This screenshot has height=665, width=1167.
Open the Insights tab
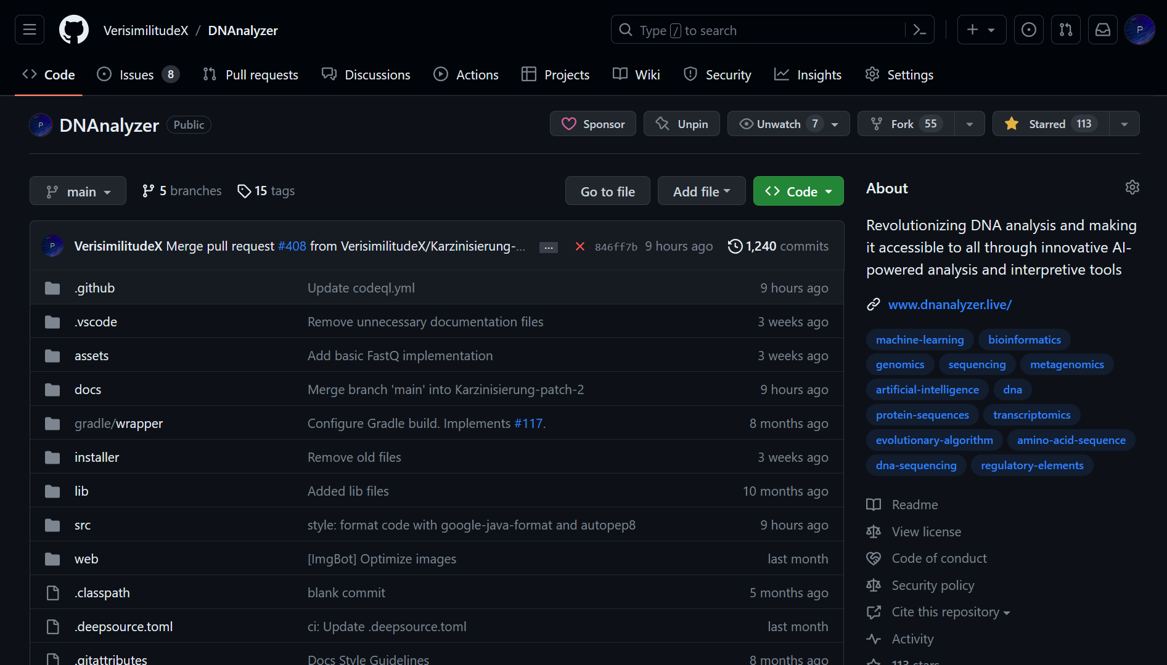click(x=808, y=75)
